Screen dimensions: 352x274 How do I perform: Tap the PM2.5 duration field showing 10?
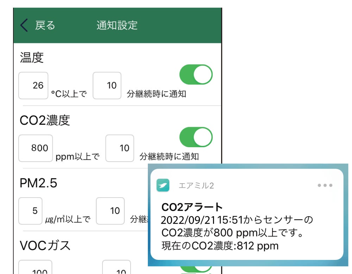click(x=110, y=211)
